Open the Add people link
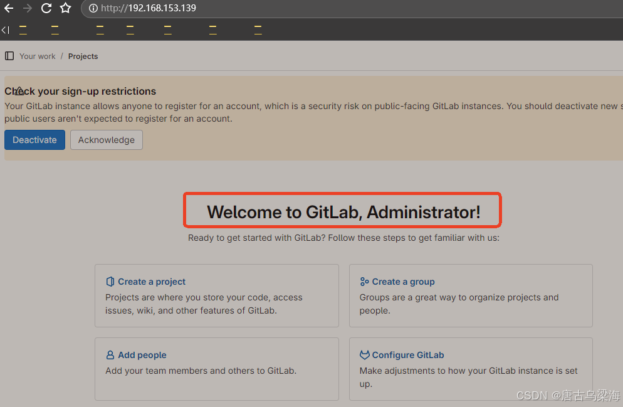Image resolution: width=623 pixels, height=407 pixels. coord(142,355)
